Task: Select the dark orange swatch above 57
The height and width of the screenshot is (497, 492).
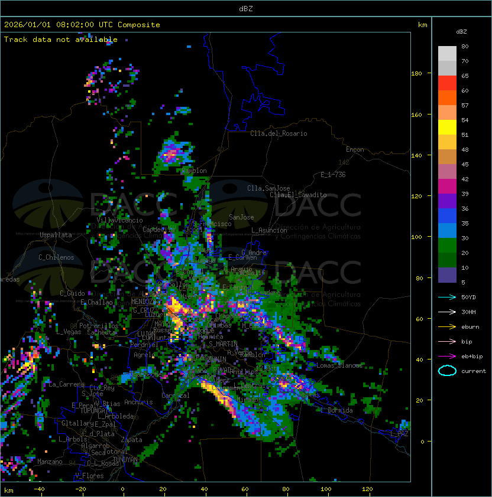Action: point(447,97)
